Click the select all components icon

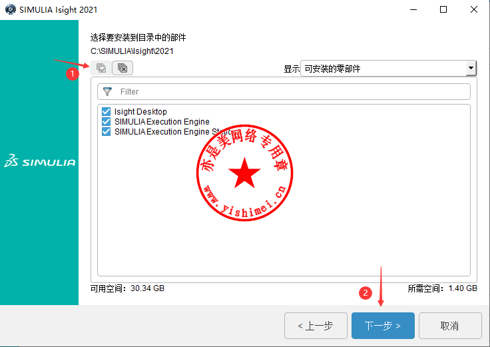pos(101,68)
